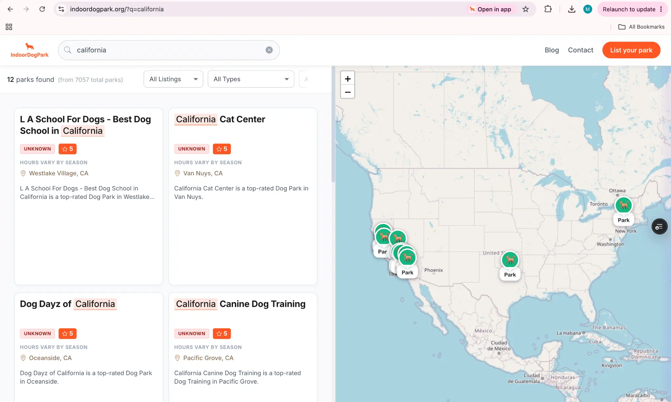Clear the california search query
The height and width of the screenshot is (402, 671).
[x=269, y=50]
